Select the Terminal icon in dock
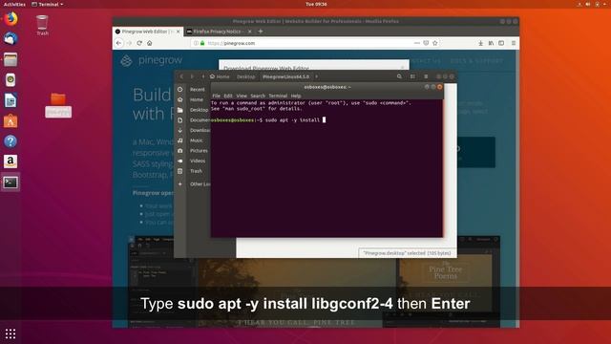The image size is (611, 344). click(11, 183)
